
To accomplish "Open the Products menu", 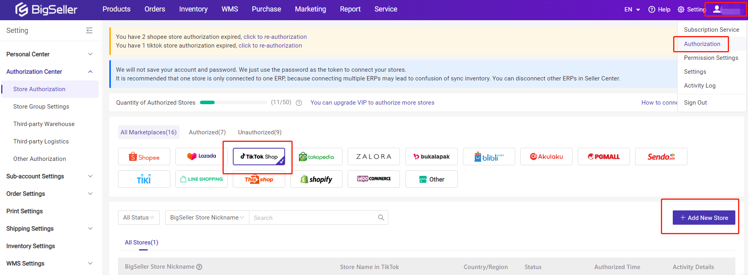I will tap(116, 9).
